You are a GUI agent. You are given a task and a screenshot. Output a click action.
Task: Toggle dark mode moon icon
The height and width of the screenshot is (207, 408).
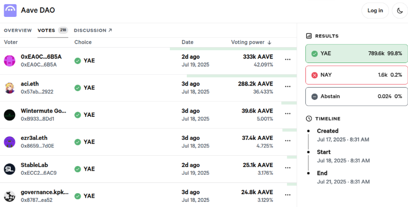point(400,10)
